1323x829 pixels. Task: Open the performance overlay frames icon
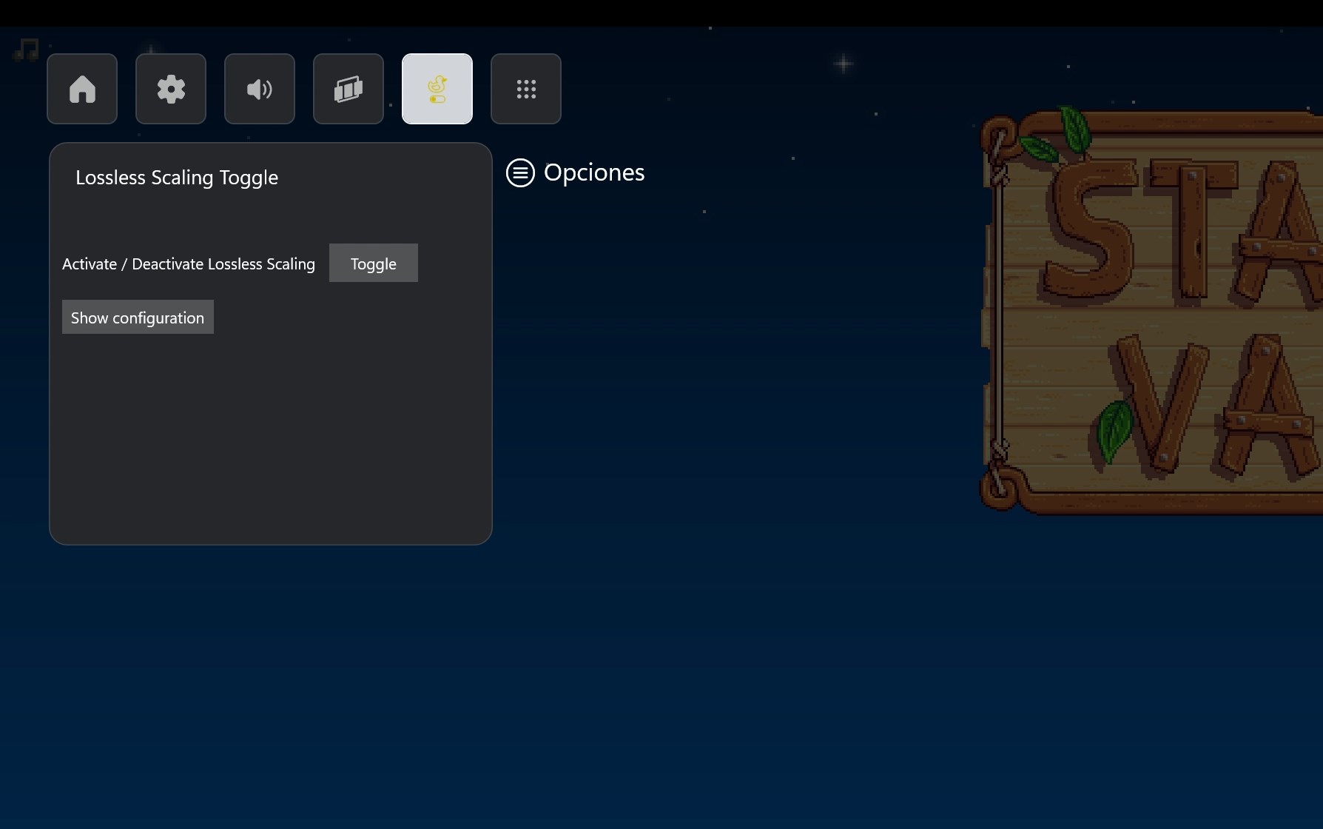(x=349, y=88)
